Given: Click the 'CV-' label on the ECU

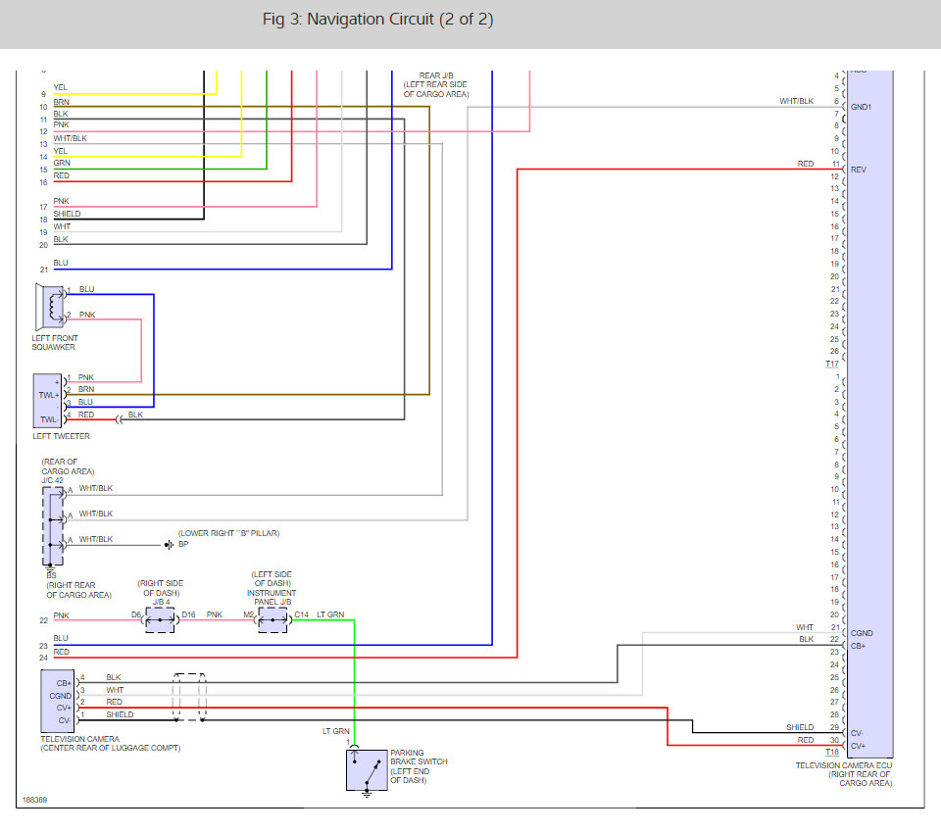Looking at the screenshot, I should coord(857,733).
